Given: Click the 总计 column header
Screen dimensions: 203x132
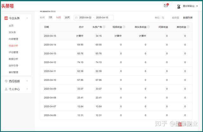Looking at the screenshot, I should pos(81,27).
